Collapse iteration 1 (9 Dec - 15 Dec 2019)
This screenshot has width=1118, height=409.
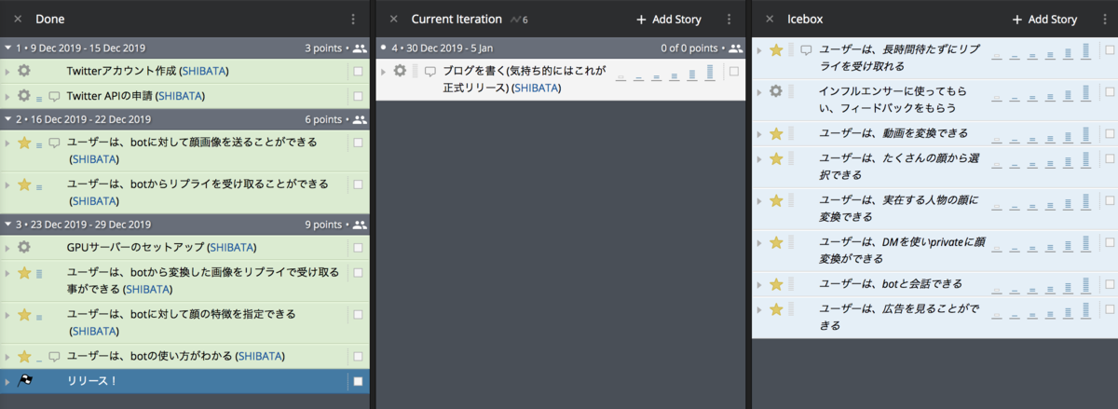pos(8,47)
